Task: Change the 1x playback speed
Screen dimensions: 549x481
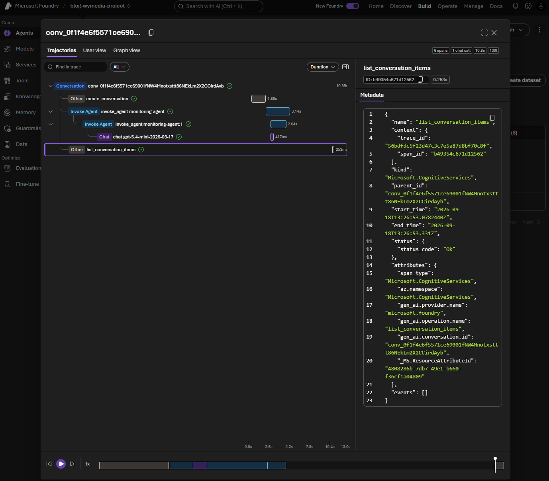Action: 87,464
